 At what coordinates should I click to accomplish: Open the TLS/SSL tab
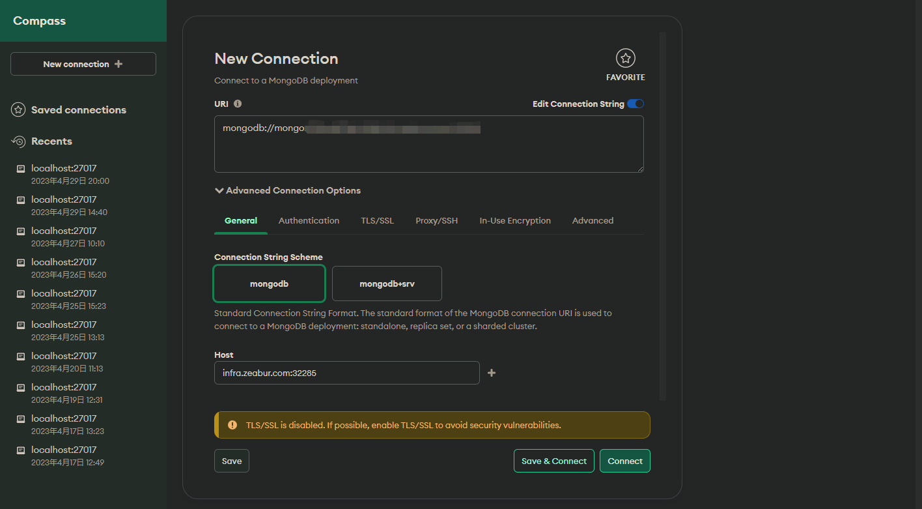click(x=378, y=221)
